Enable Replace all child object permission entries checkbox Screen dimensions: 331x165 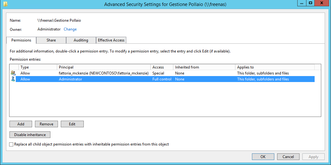(12, 145)
